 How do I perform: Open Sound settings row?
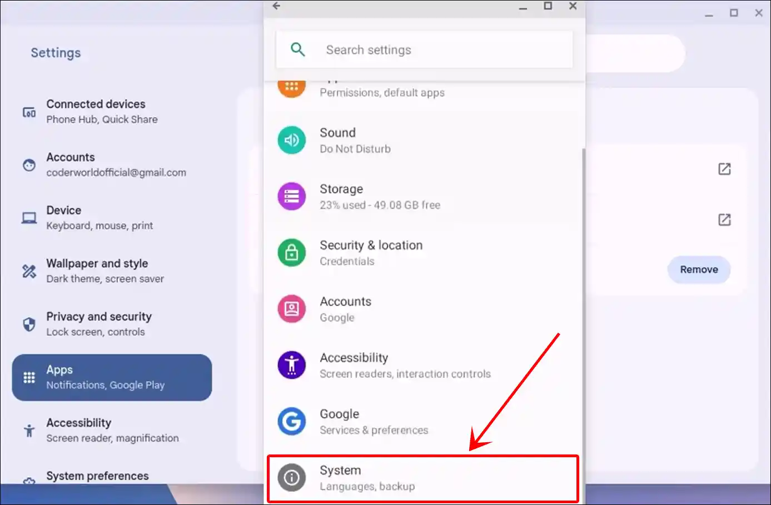click(x=424, y=141)
